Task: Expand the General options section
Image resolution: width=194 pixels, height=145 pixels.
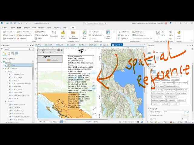Action: point(149,66)
